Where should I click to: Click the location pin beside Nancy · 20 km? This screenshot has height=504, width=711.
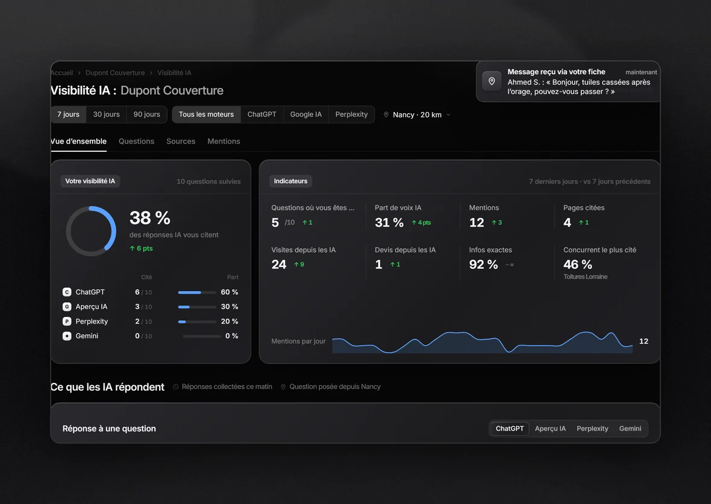point(386,115)
